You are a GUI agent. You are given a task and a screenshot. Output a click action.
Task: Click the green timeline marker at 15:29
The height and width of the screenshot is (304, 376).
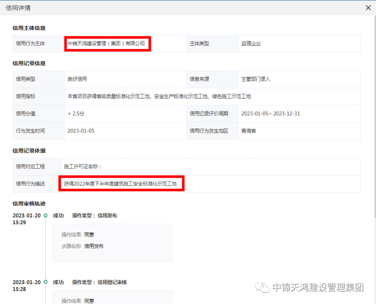[45, 215]
